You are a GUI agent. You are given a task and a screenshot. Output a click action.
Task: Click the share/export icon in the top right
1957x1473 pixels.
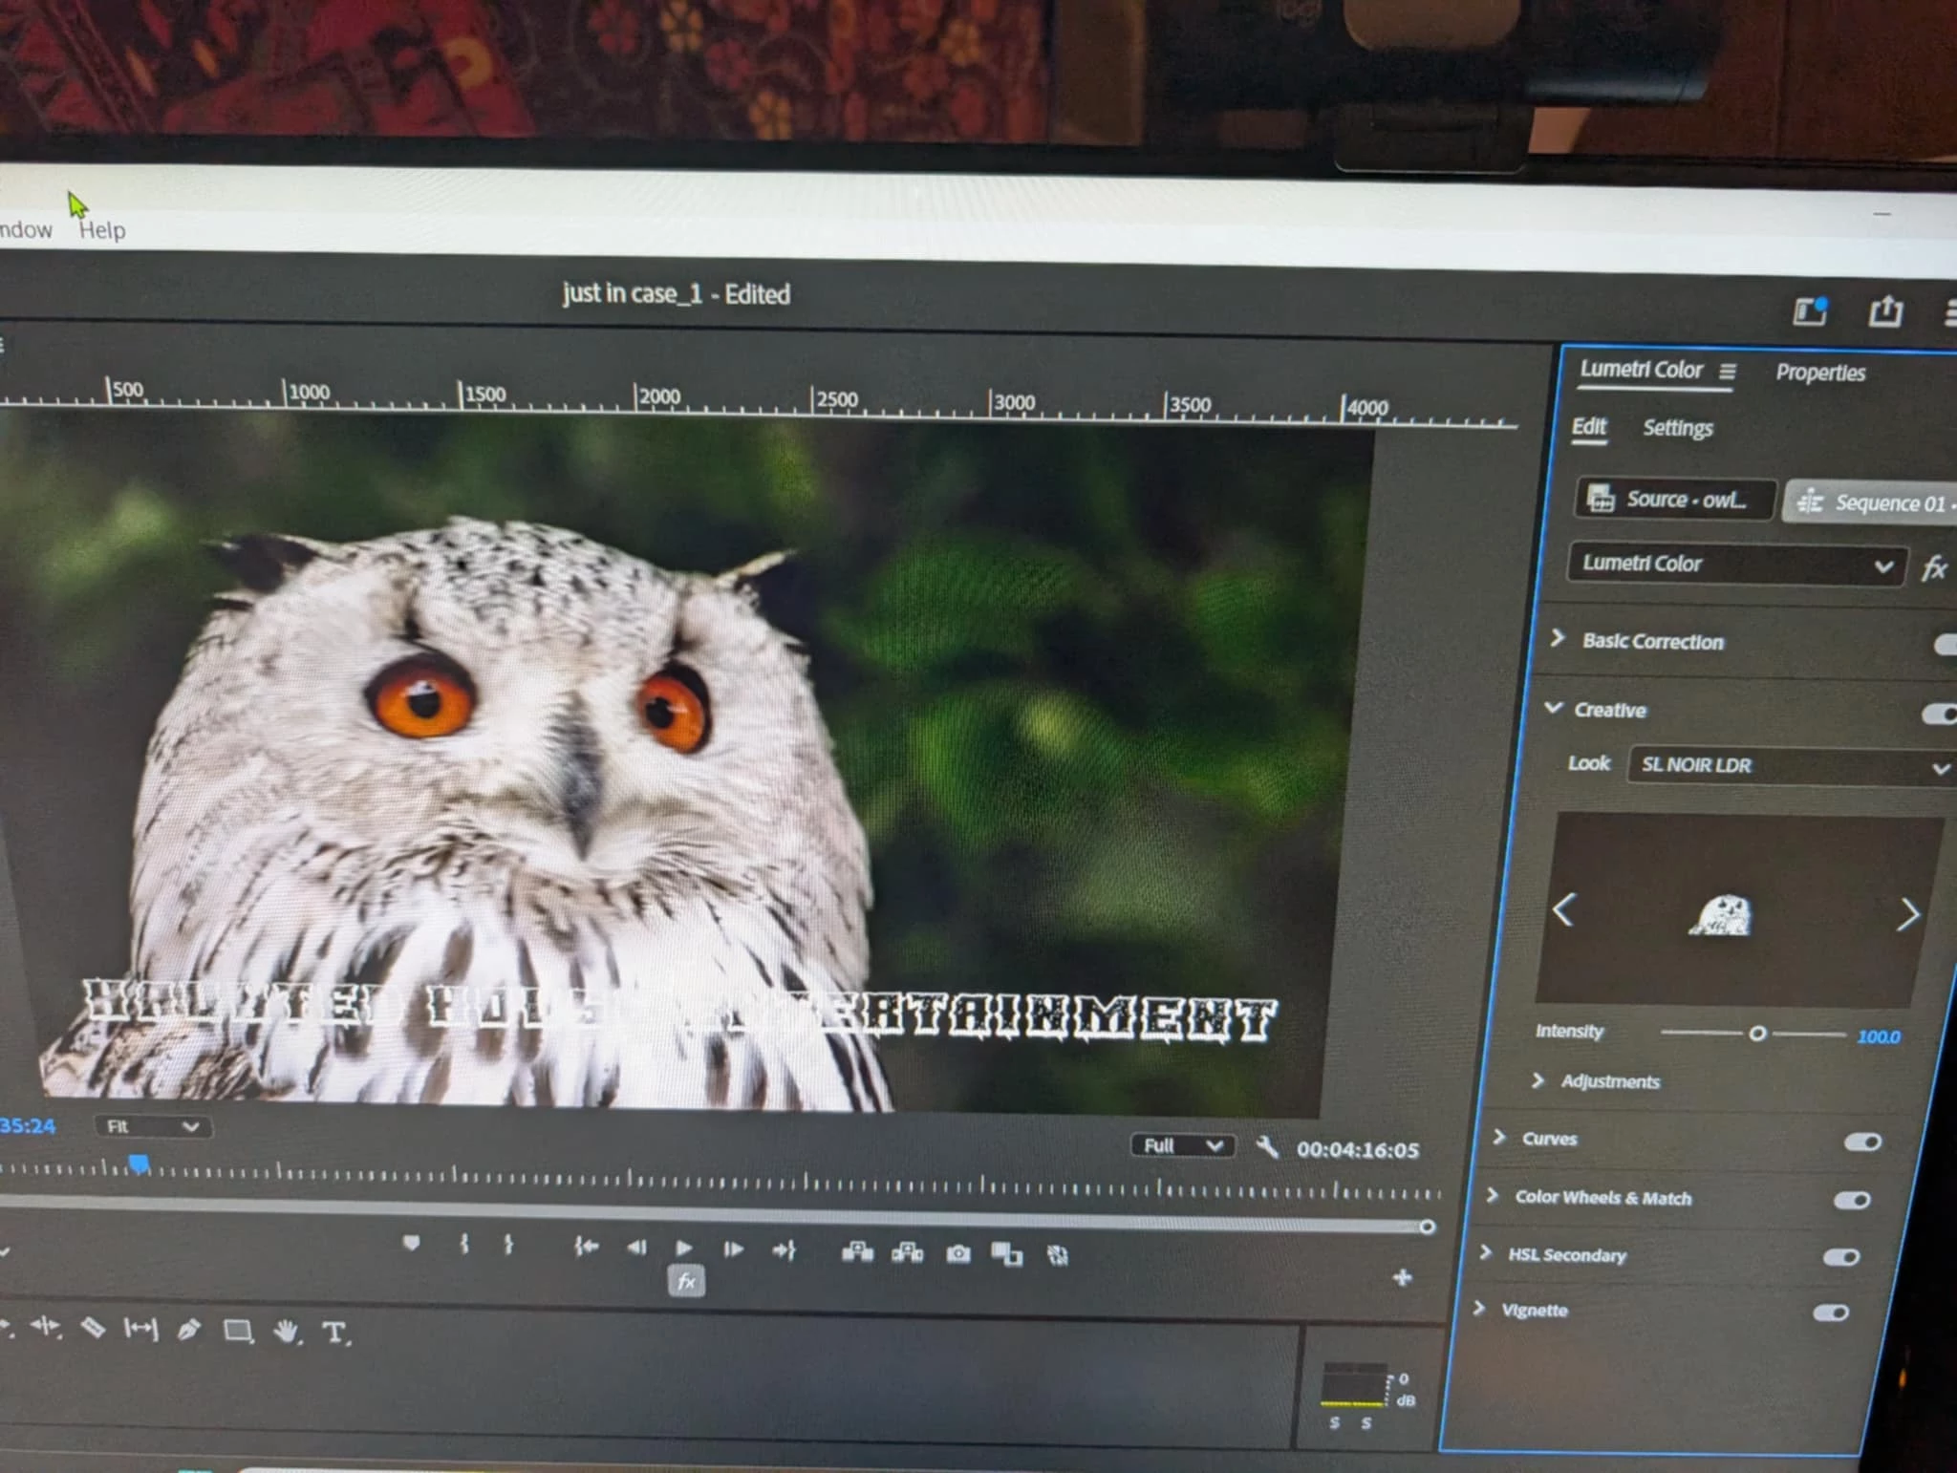coord(1884,311)
